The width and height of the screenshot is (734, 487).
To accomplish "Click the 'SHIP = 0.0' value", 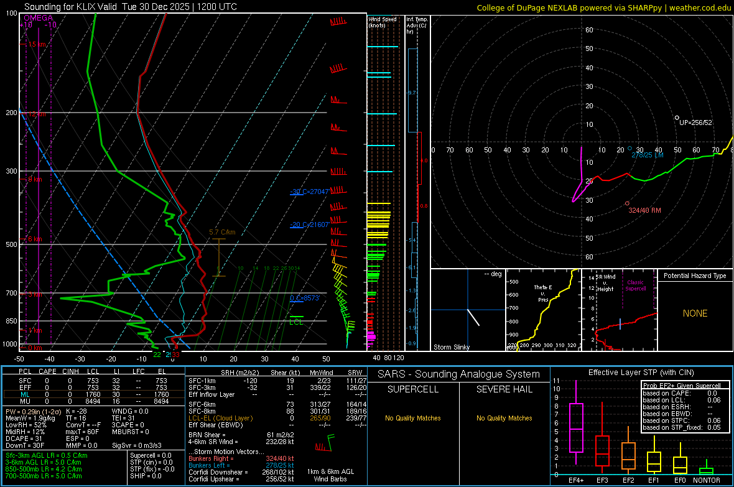I will [146, 476].
